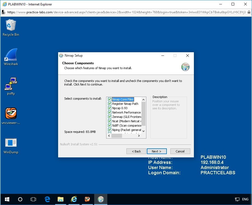Image resolution: width=252 pixels, height=205 pixels.
Task: Open File Explorer from the taskbar
Action: click(60, 199)
